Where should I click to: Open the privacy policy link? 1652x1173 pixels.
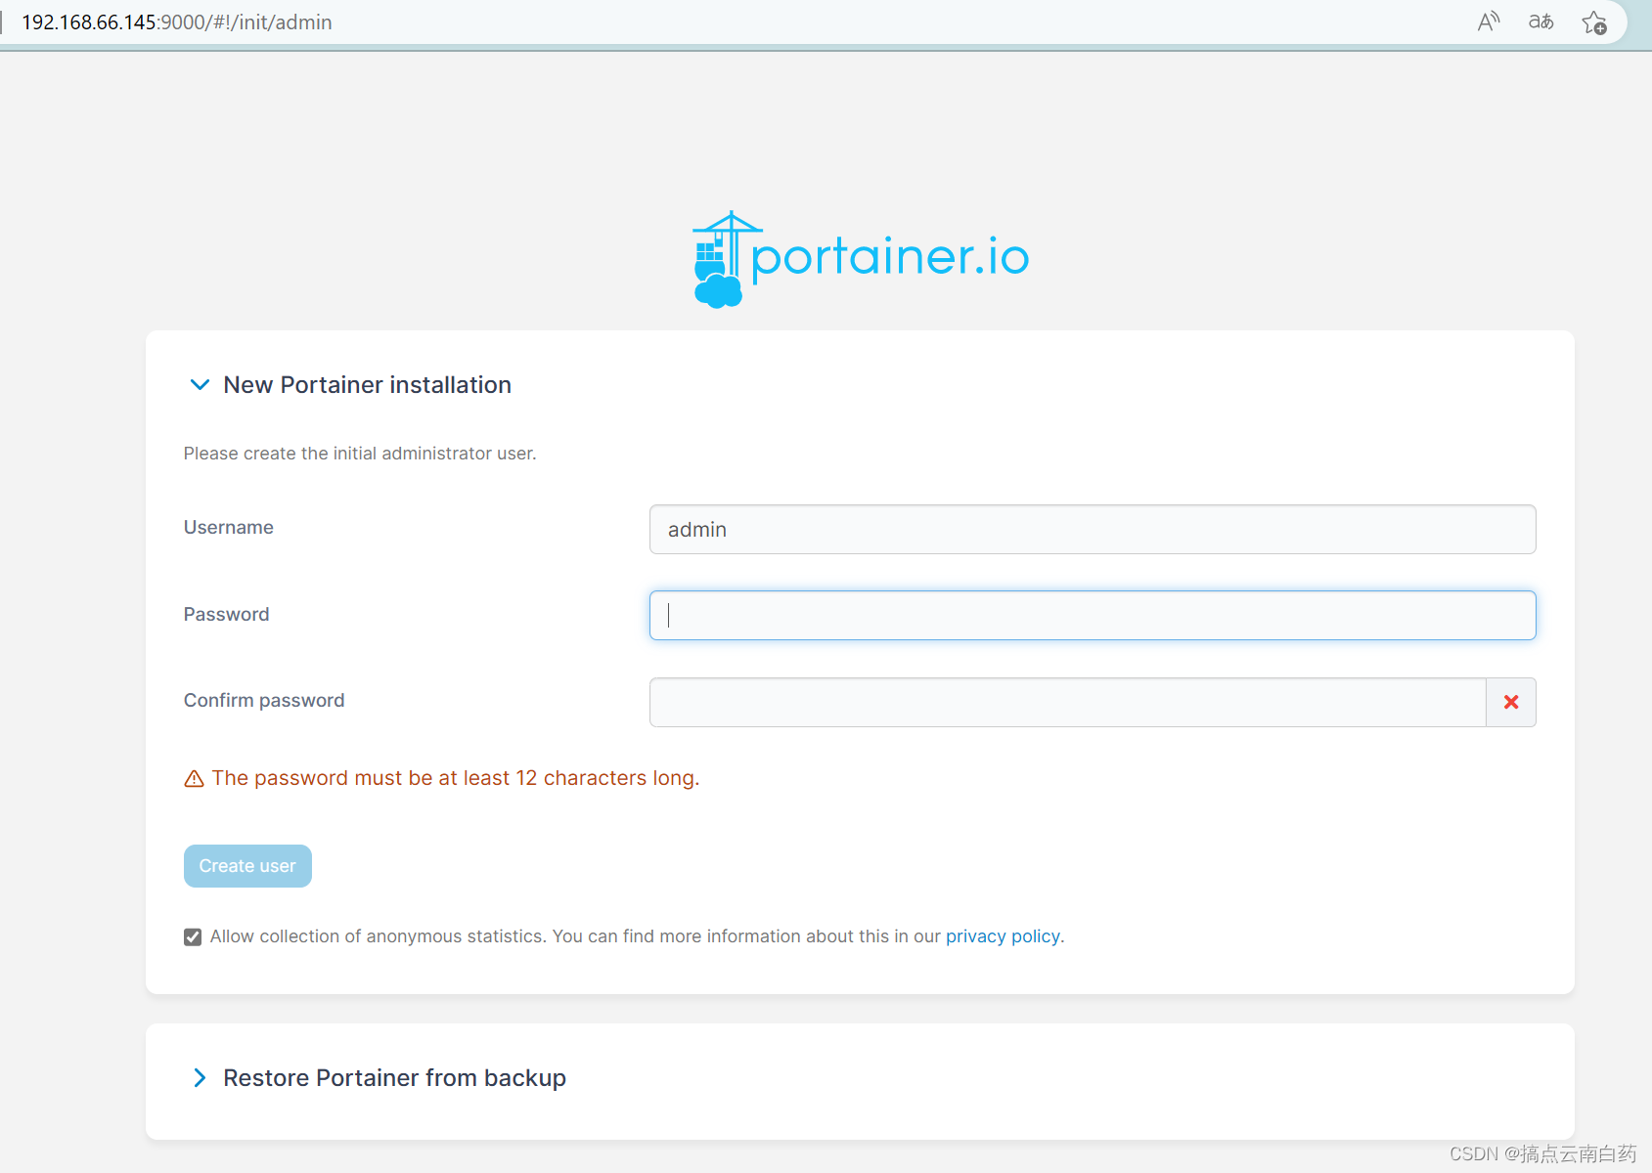1003,936
